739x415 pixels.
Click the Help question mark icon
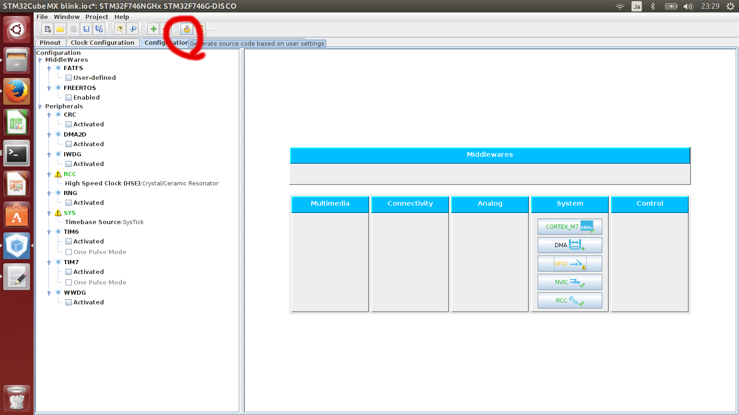pos(120,29)
